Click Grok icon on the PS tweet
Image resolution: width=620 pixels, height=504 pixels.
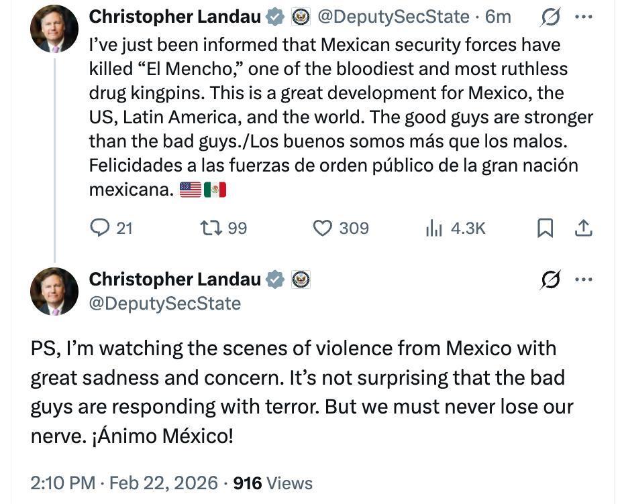(x=550, y=280)
